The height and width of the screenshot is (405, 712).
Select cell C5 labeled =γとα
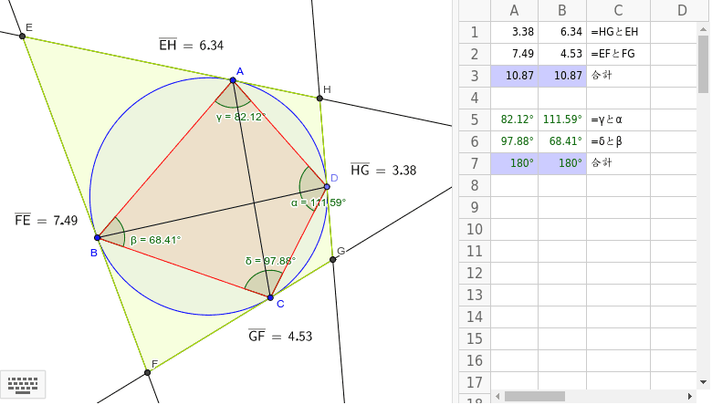(x=619, y=119)
